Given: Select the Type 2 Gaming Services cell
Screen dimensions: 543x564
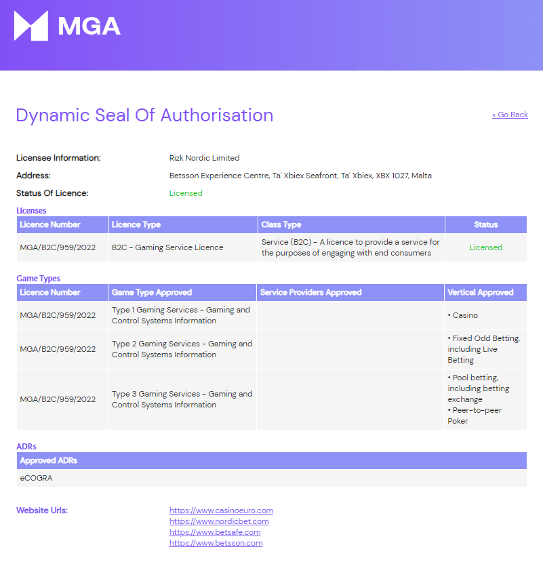Looking at the screenshot, I should pyautogui.click(x=182, y=349).
